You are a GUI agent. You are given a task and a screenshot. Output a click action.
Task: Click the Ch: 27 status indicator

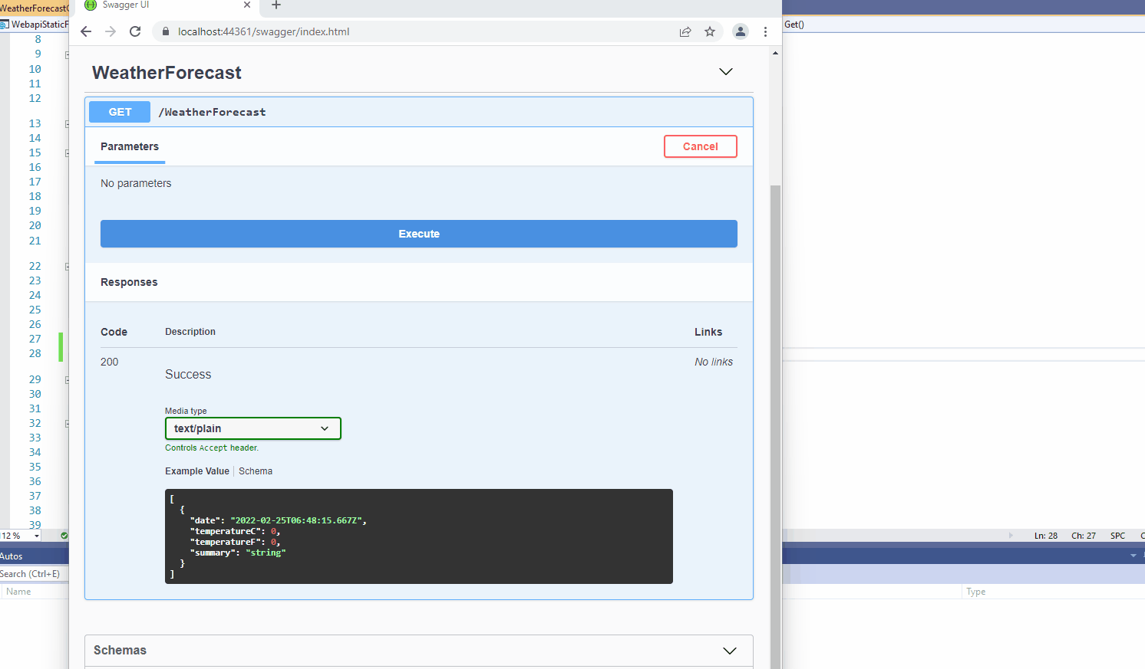1084,536
